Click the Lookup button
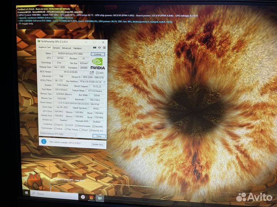The image size is (277, 207). tap(98, 54)
